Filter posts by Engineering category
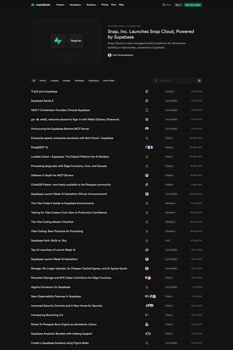This screenshot has height=350, width=233. coord(93,80)
